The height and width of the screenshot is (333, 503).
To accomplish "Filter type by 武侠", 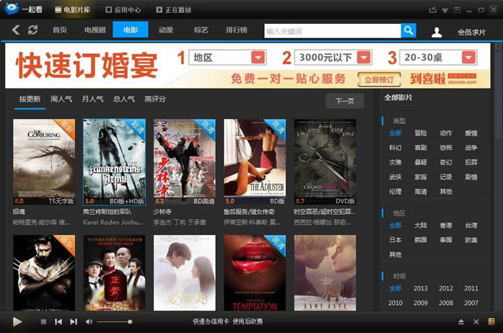I will (x=395, y=177).
